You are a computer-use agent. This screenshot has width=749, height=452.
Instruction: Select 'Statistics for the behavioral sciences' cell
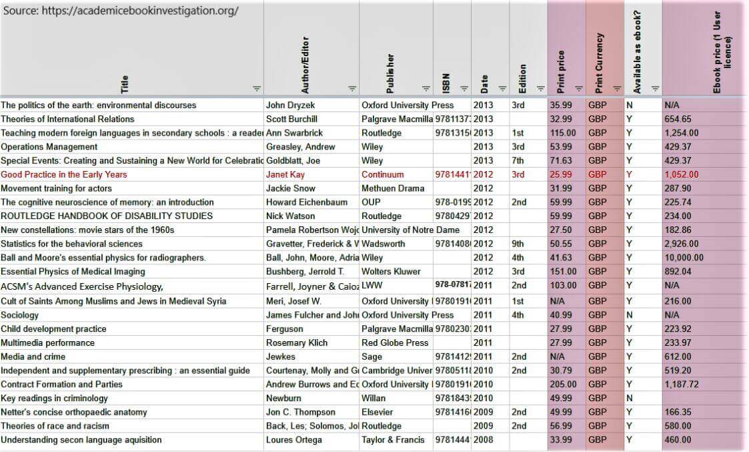[132, 244]
